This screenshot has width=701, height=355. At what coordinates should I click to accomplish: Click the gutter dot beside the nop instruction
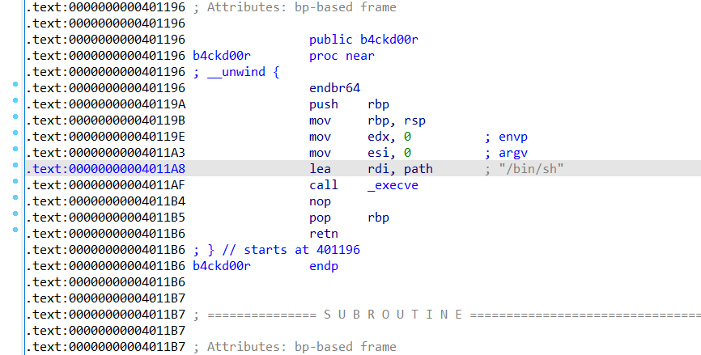16,197
